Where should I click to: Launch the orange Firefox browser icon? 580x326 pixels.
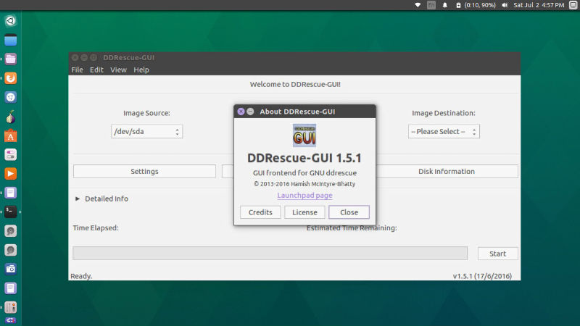point(10,78)
